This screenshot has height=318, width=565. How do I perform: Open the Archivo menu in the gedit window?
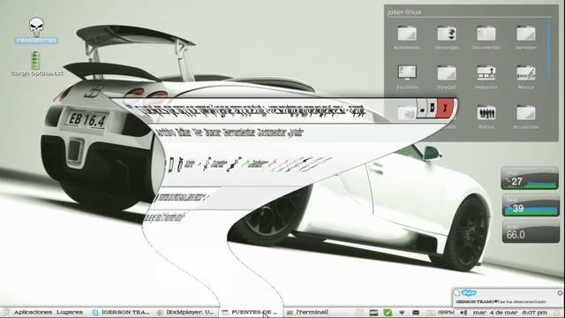tap(167, 132)
